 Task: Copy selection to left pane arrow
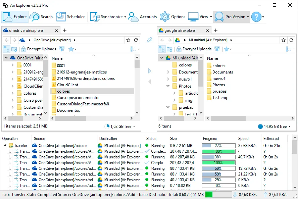coord(150,82)
